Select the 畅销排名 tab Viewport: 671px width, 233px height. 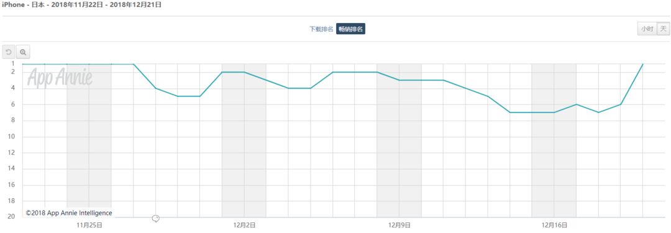(x=350, y=29)
